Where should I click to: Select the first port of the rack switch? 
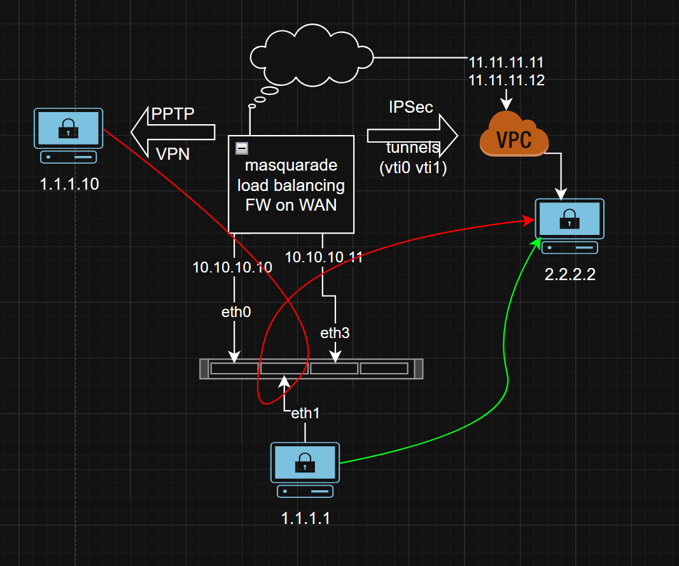[234, 369]
